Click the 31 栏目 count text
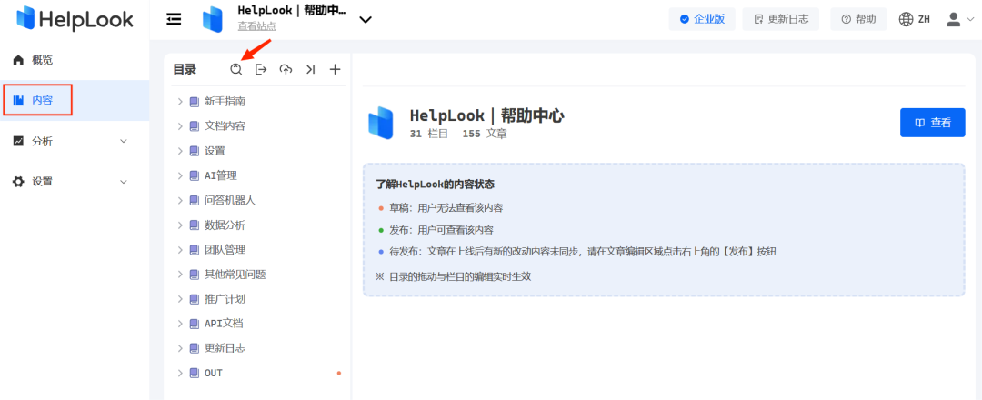This screenshot has height=400, width=982. 429,134
